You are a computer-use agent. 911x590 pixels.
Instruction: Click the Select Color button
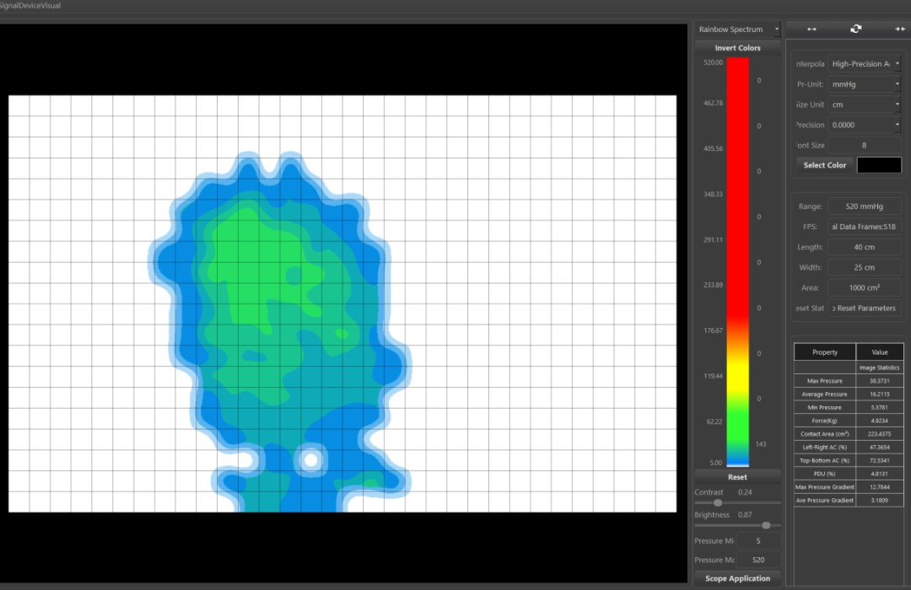pos(824,165)
